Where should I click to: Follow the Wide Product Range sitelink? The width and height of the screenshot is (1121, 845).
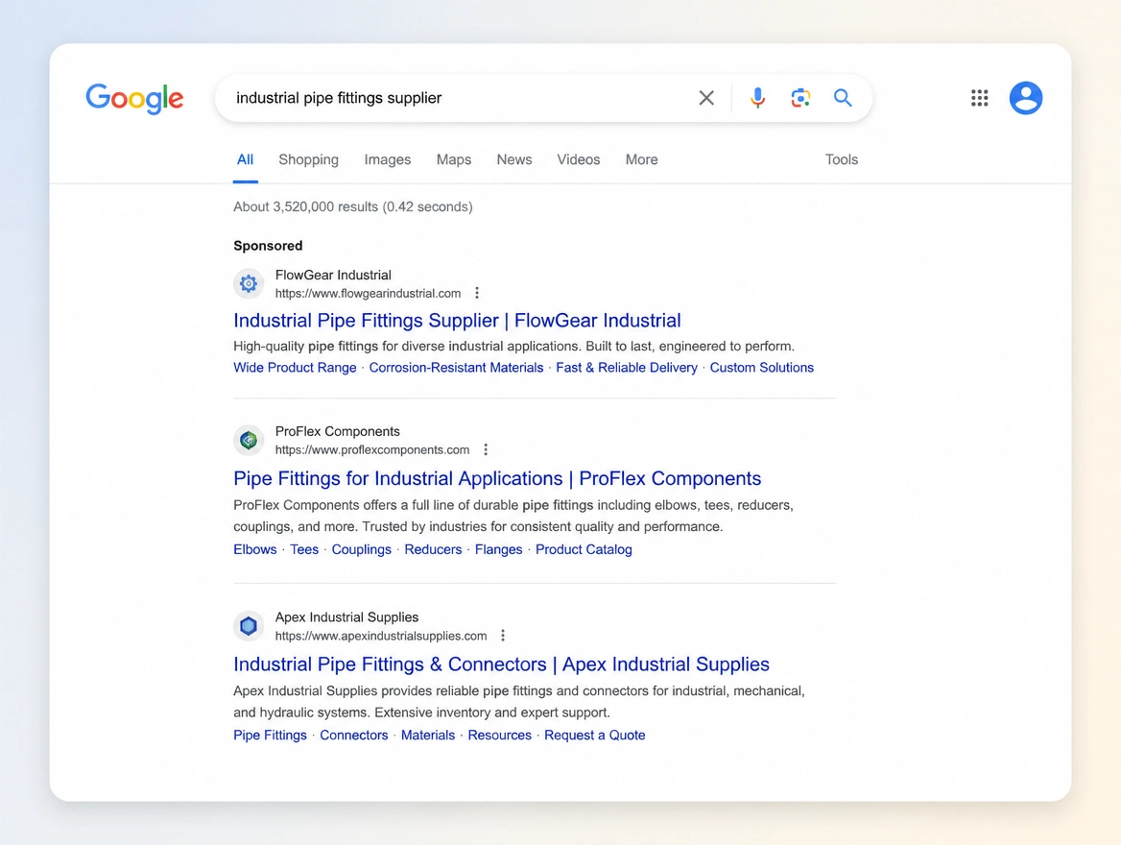point(295,368)
